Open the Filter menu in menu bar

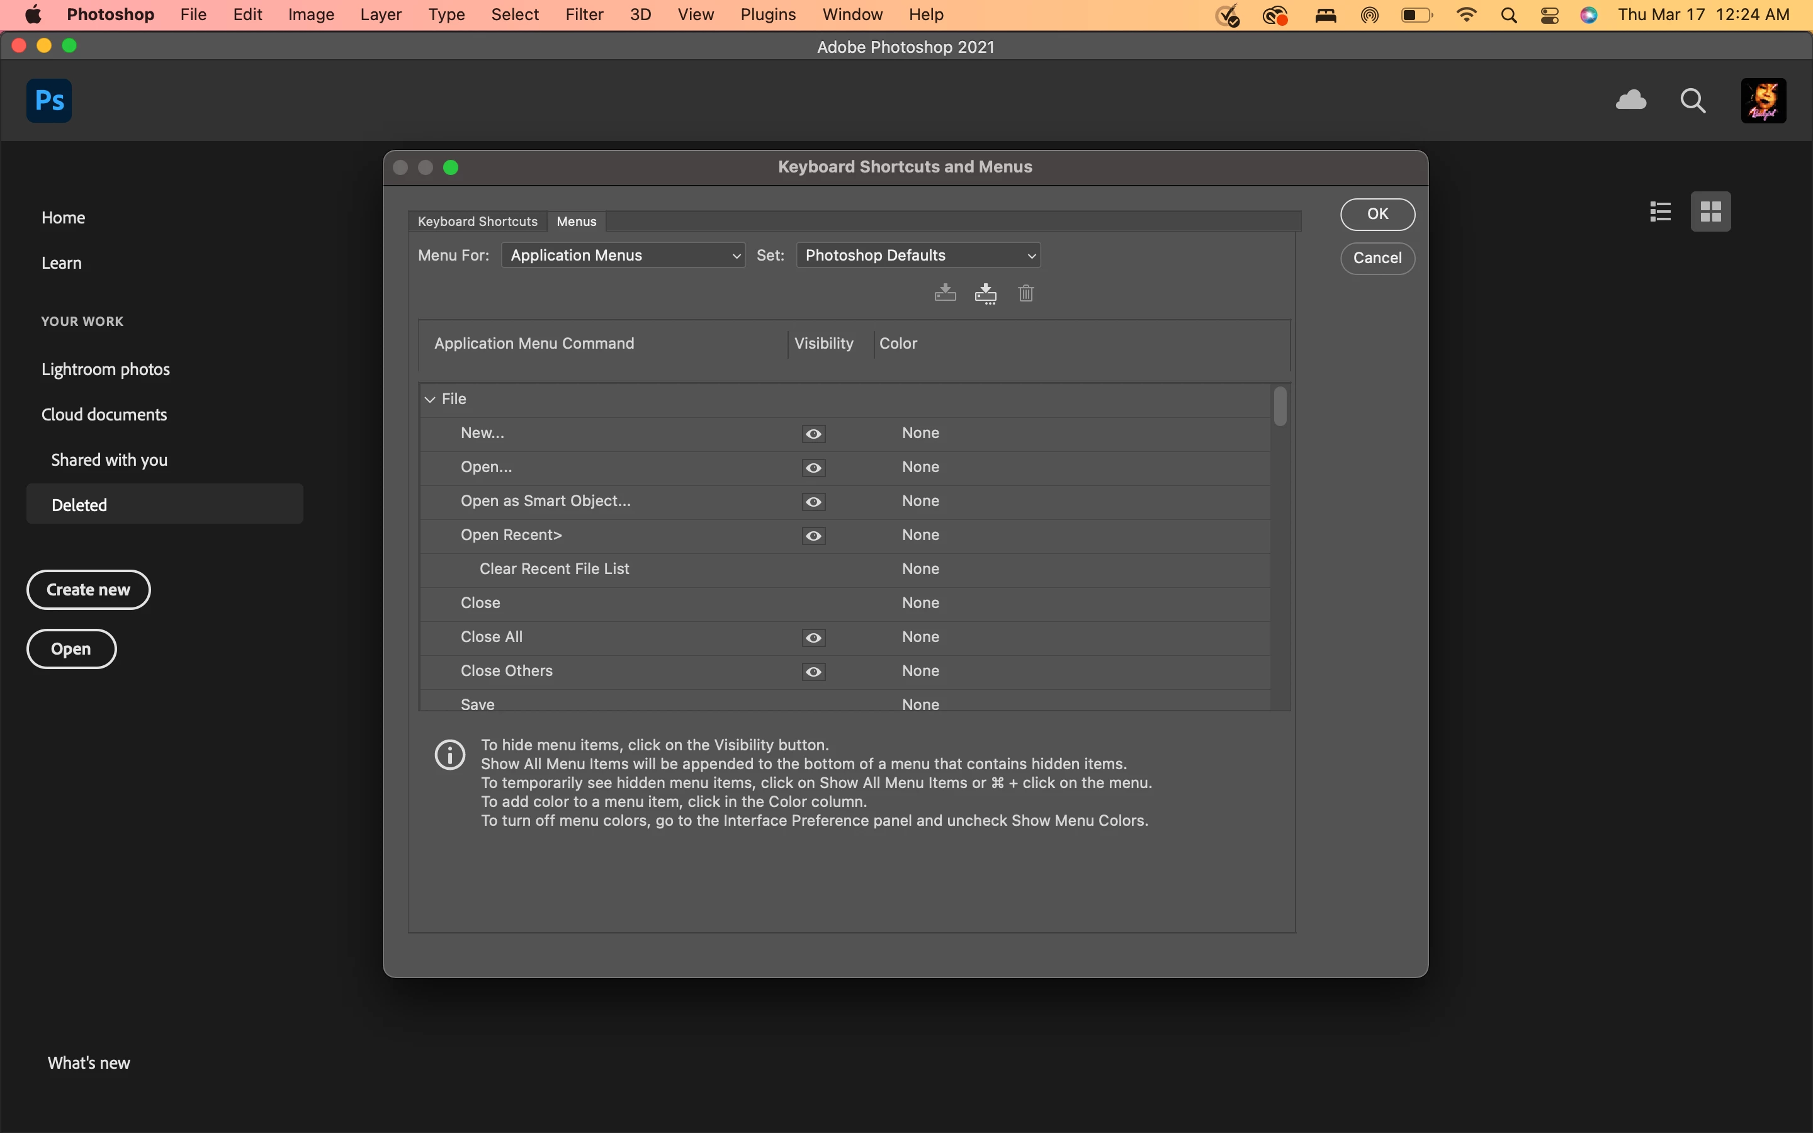point(584,14)
